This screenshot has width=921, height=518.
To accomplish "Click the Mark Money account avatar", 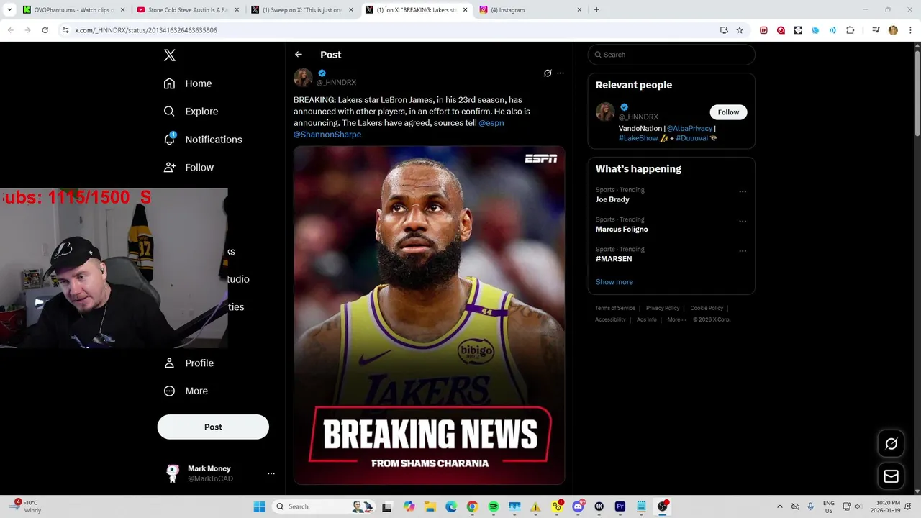I will coord(173,473).
